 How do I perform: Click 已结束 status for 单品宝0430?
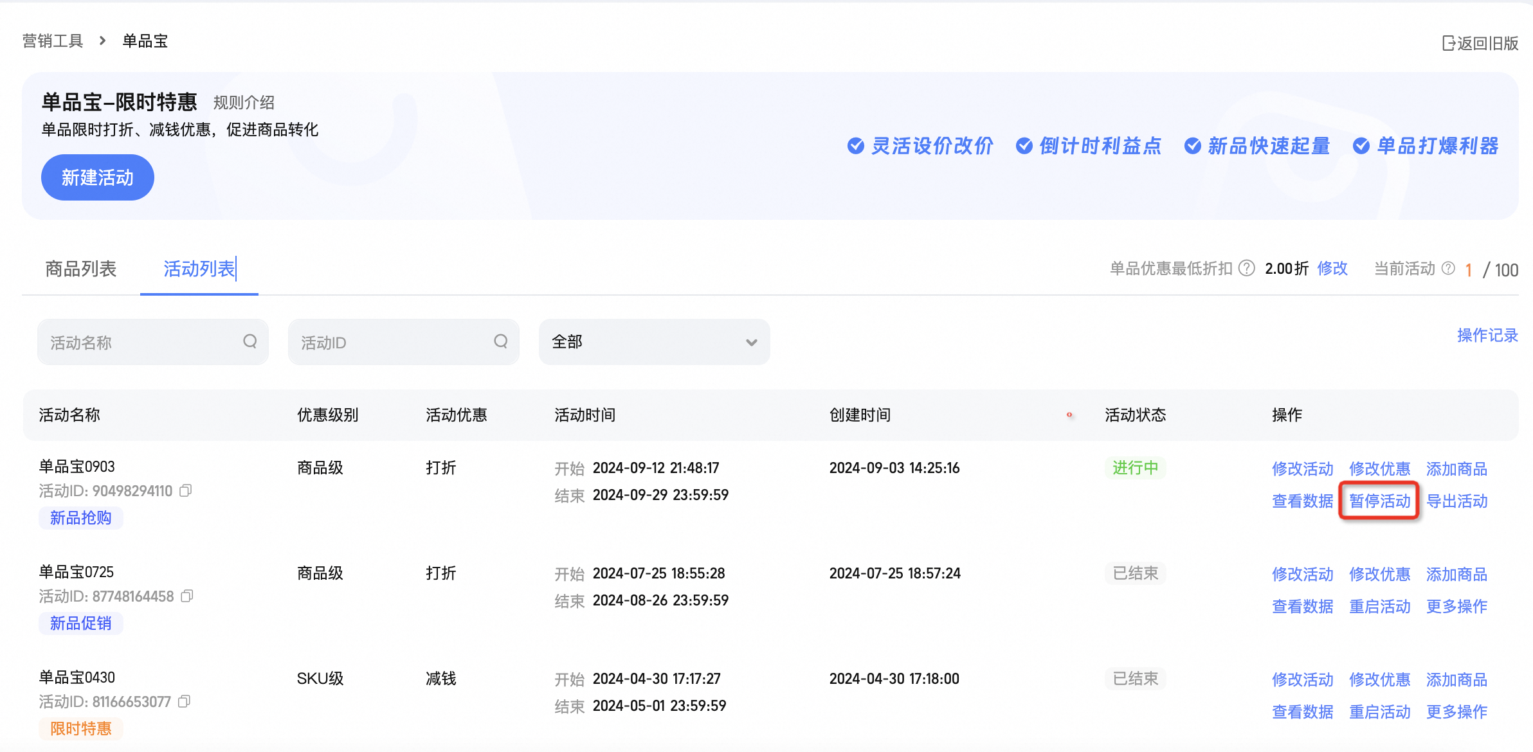(x=1136, y=678)
